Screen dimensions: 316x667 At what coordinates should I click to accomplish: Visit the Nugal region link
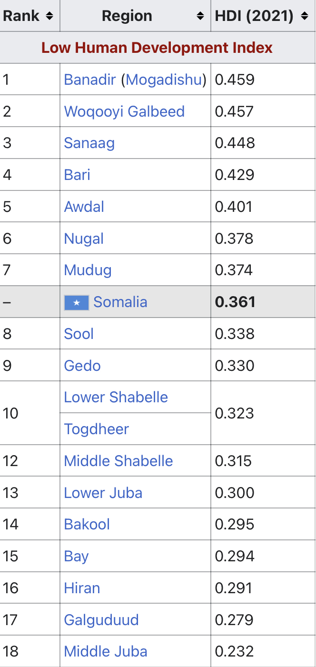[x=84, y=239]
